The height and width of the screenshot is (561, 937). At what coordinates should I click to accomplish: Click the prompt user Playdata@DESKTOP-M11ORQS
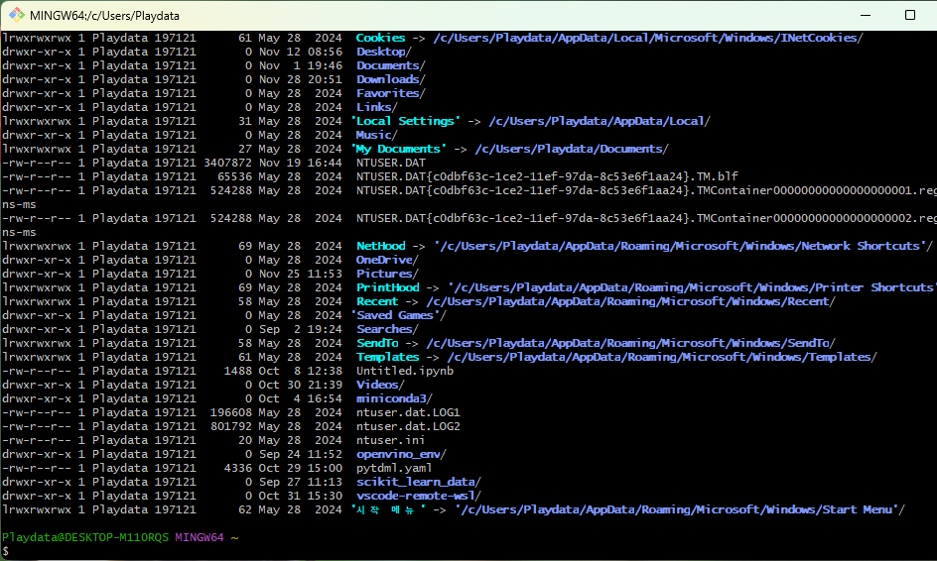point(85,537)
